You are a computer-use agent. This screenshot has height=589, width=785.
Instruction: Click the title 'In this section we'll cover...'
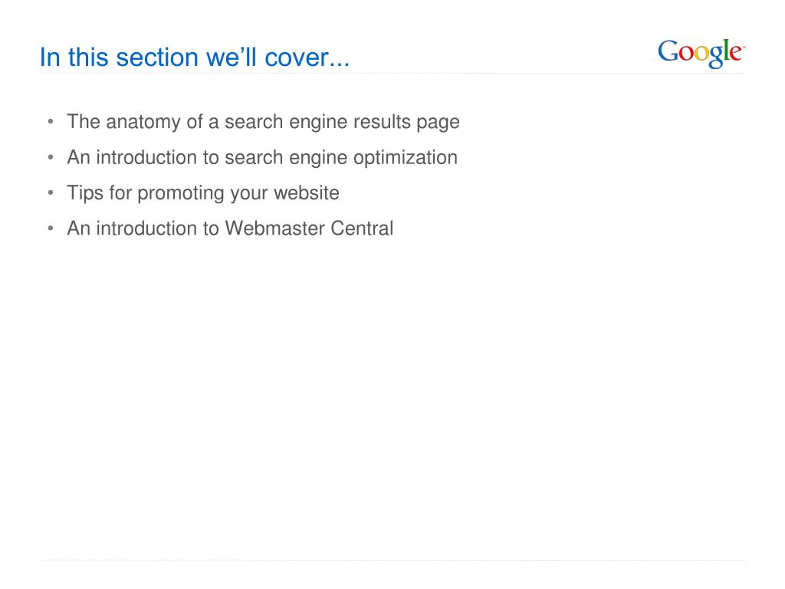pyautogui.click(x=195, y=57)
